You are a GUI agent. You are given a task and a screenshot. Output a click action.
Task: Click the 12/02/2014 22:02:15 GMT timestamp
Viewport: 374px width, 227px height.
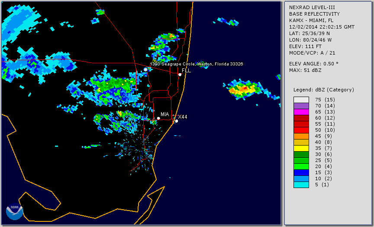coord(322,27)
